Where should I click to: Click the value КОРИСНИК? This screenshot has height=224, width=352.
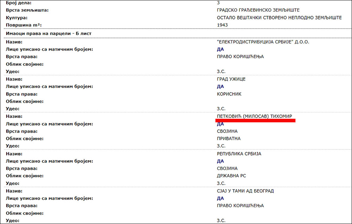pos(229,94)
